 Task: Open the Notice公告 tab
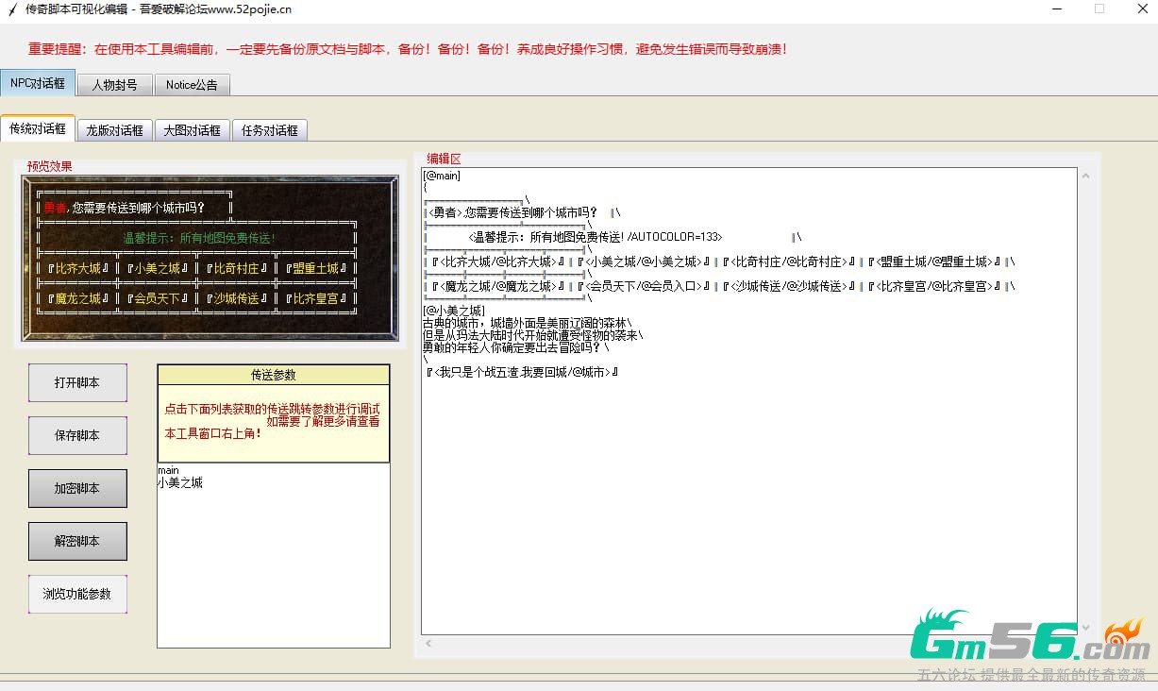(x=192, y=84)
